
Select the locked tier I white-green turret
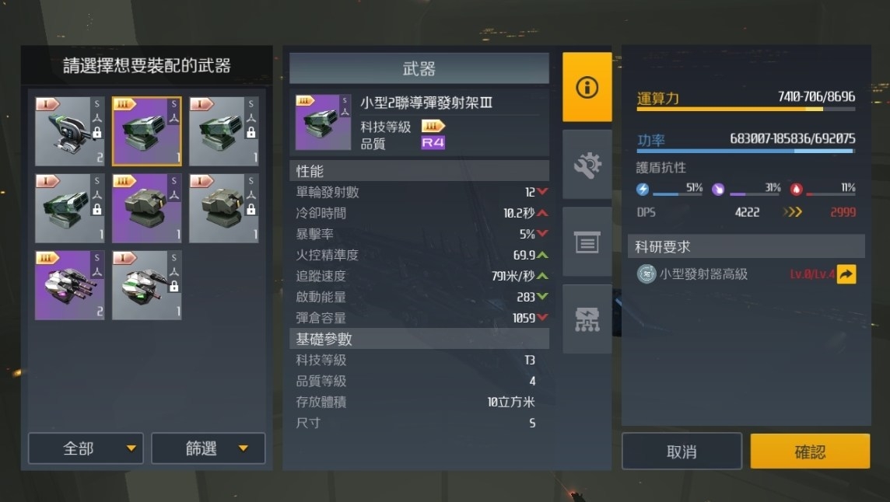[147, 285]
